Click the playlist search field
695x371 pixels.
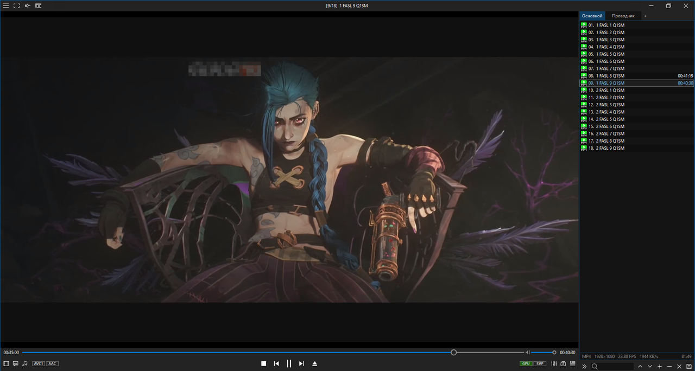(x=612, y=367)
